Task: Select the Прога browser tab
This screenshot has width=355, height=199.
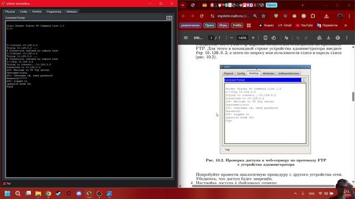Action: coord(271,5)
